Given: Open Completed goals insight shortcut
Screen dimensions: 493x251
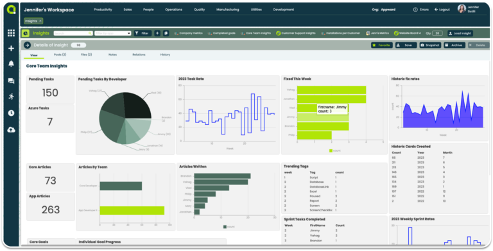Looking at the screenshot, I should pyautogui.click(x=221, y=33).
